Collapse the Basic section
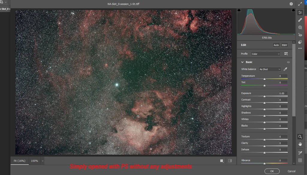 tap(243, 62)
